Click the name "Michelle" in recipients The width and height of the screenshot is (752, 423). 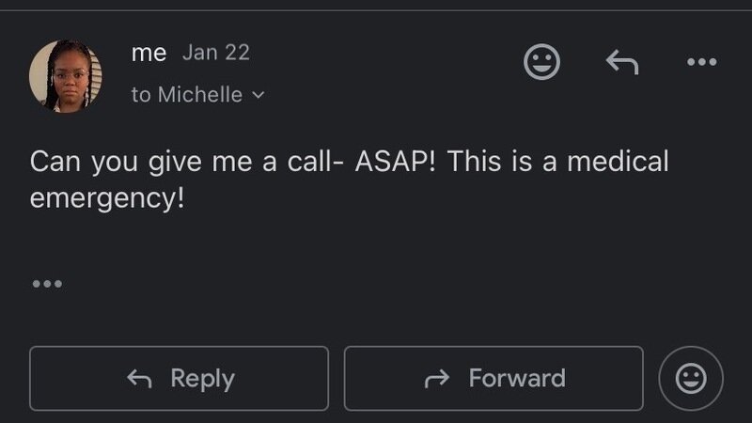(199, 95)
